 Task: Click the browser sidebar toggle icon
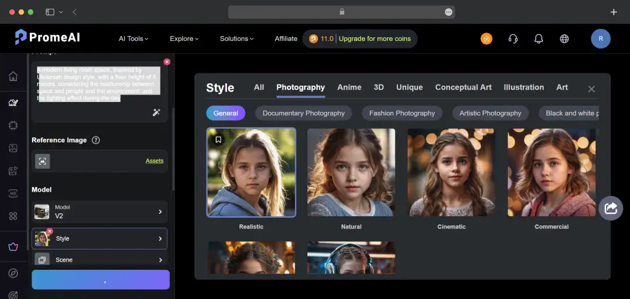(x=50, y=12)
